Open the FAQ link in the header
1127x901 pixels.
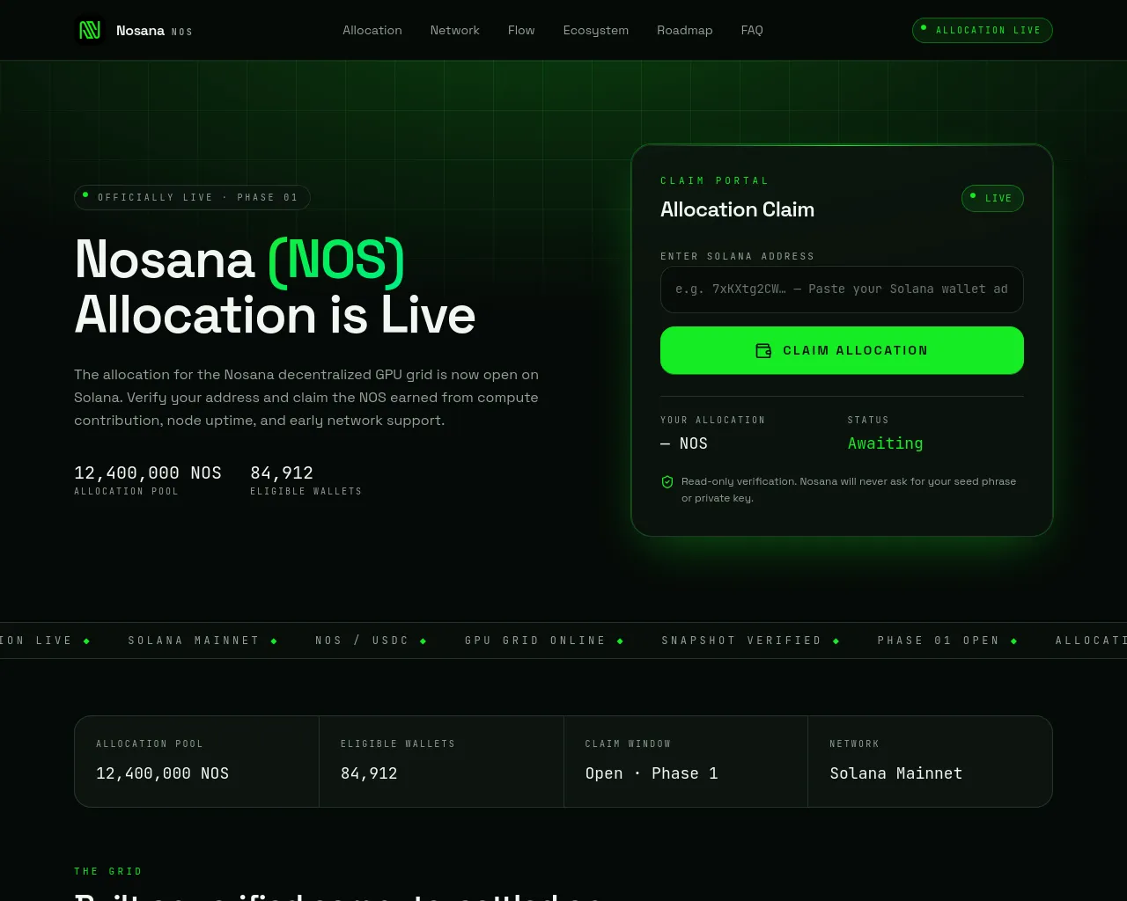752,30
